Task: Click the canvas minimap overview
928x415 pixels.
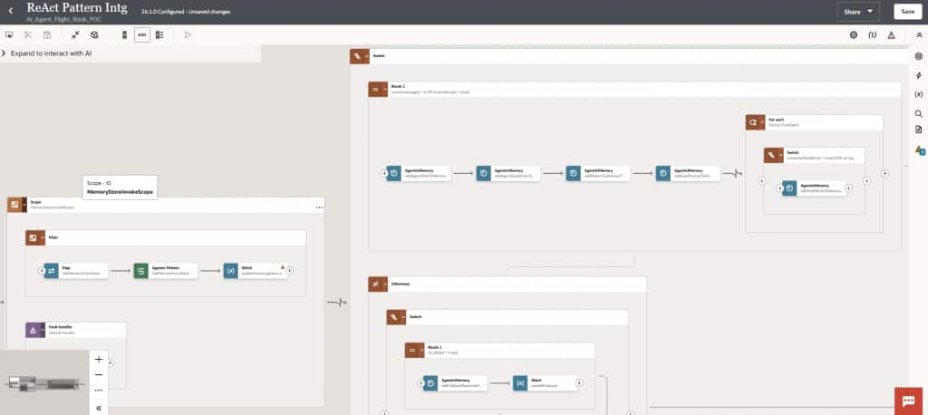Action: pos(44,383)
